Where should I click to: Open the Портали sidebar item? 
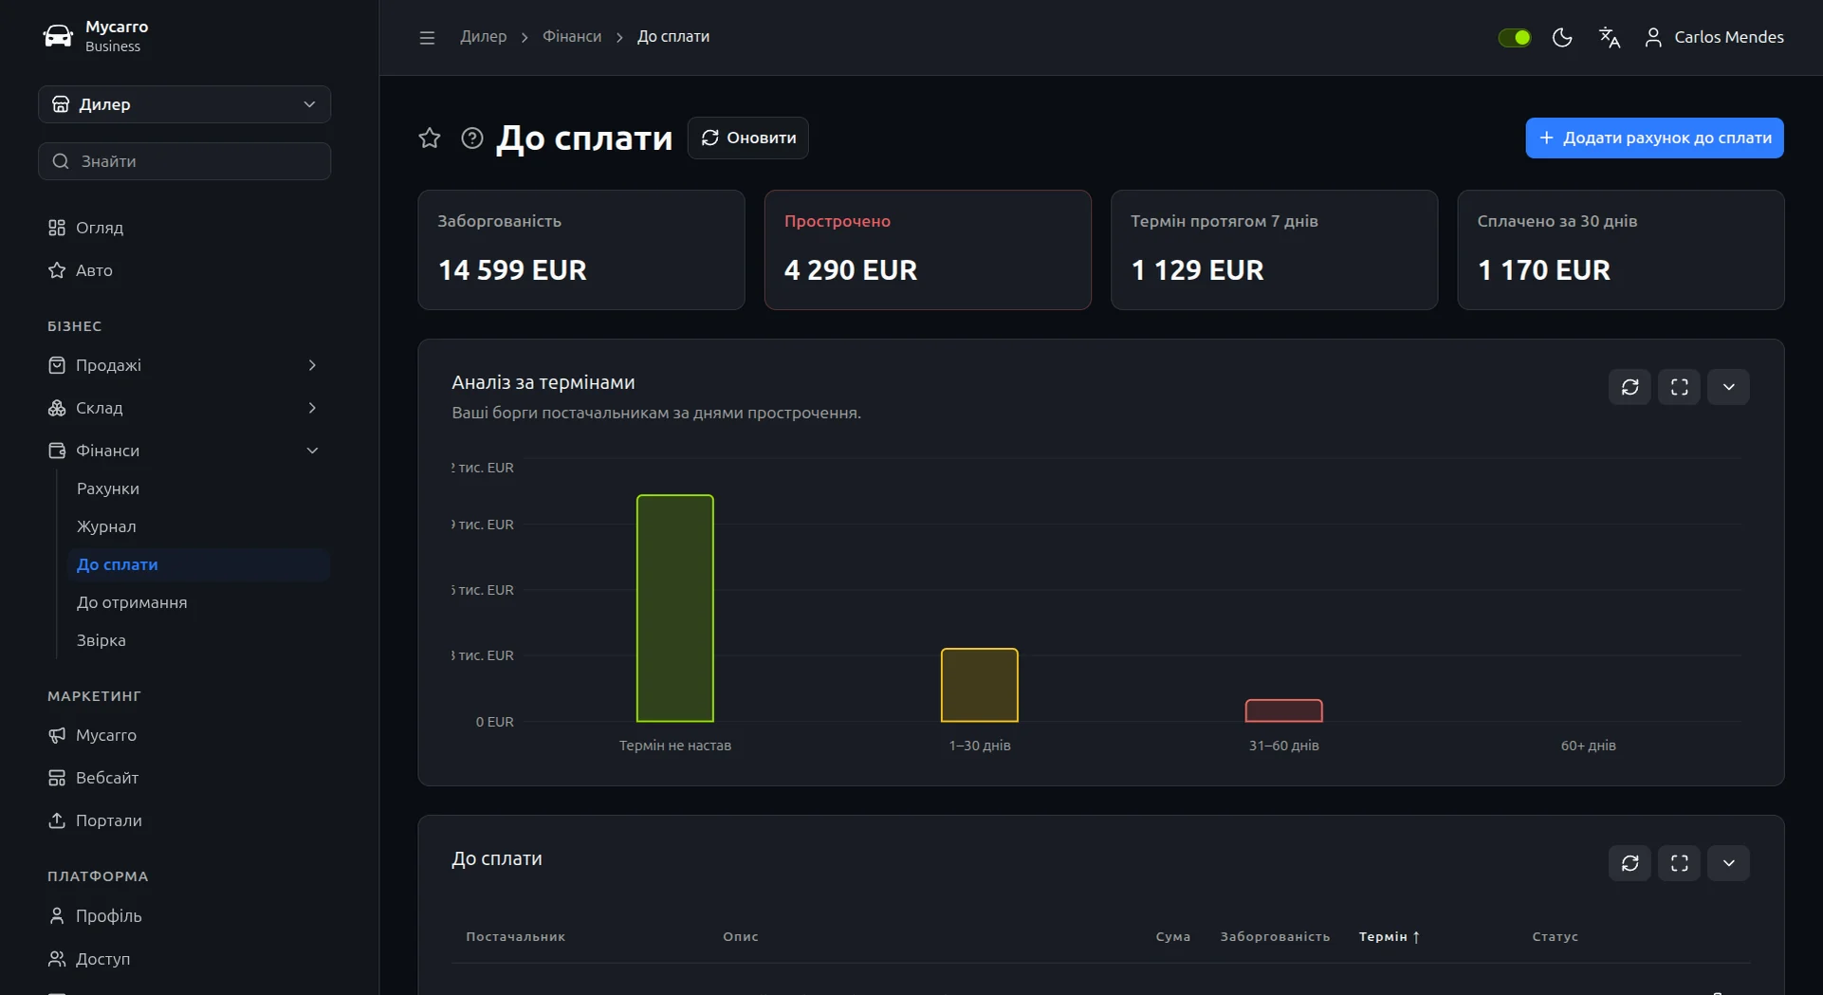point(185,820)
